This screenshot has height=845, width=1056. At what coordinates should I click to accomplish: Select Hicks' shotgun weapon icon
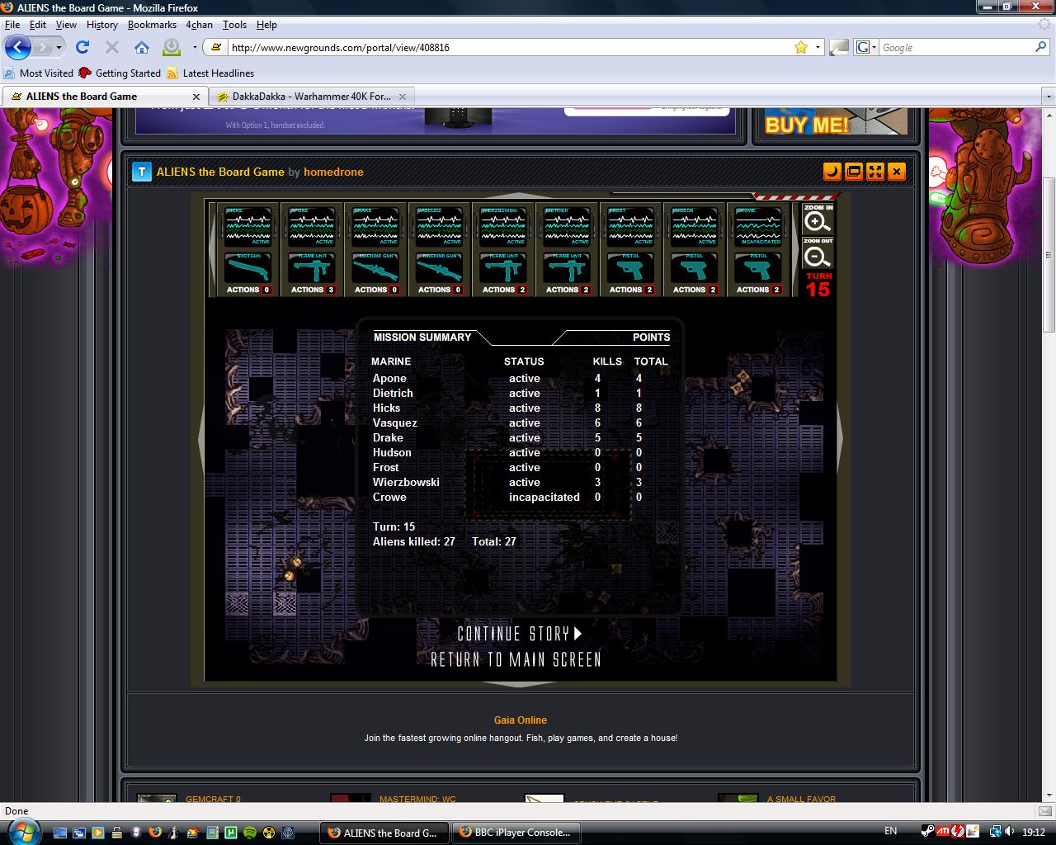248,268
